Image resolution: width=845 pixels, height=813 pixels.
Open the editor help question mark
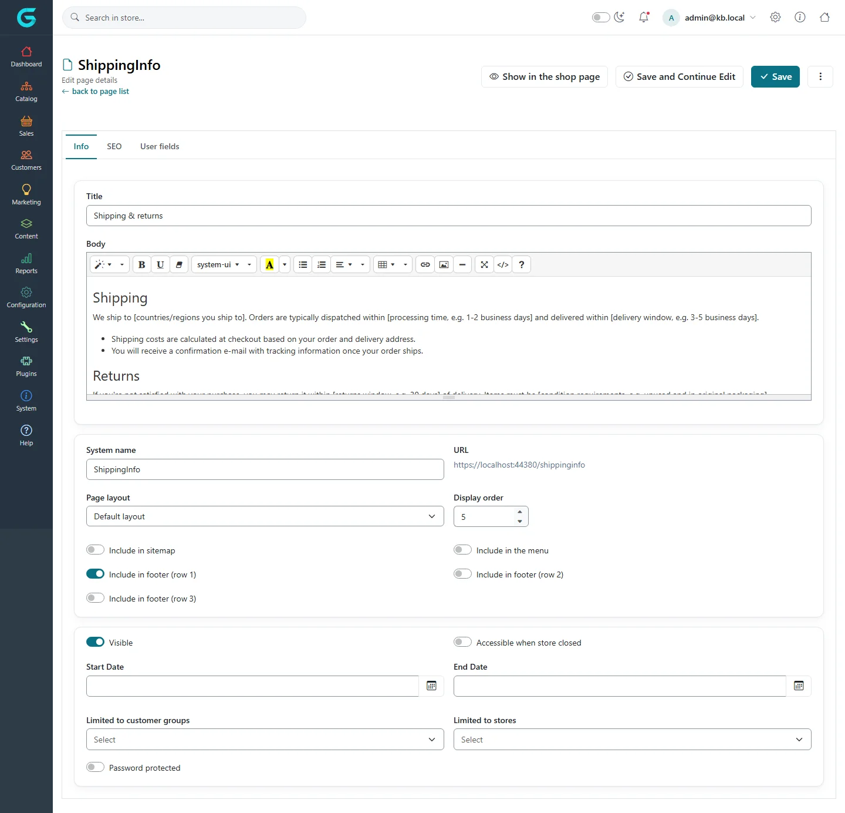click(x=522, y=265)
